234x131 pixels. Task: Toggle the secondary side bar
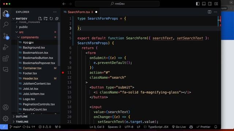pyautogui.click(x=210, y=4)
